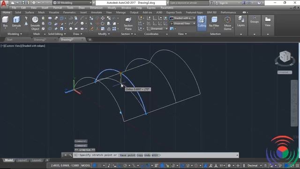
Task: Click the Undo arrow in quick access toolbar
Action: [x=39, y=3]
